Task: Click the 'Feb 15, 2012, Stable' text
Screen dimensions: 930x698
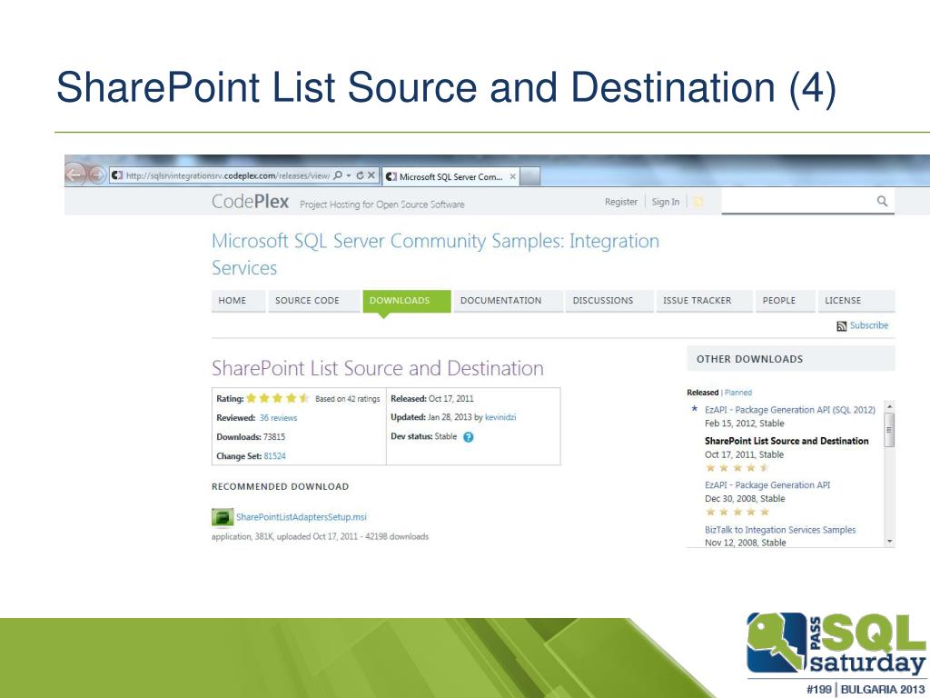Action: click(745, 424)
